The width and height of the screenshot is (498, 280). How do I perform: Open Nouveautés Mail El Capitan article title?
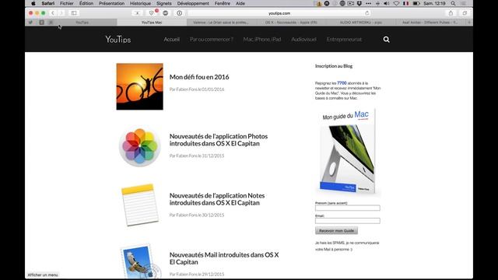[x=224, y=258]
